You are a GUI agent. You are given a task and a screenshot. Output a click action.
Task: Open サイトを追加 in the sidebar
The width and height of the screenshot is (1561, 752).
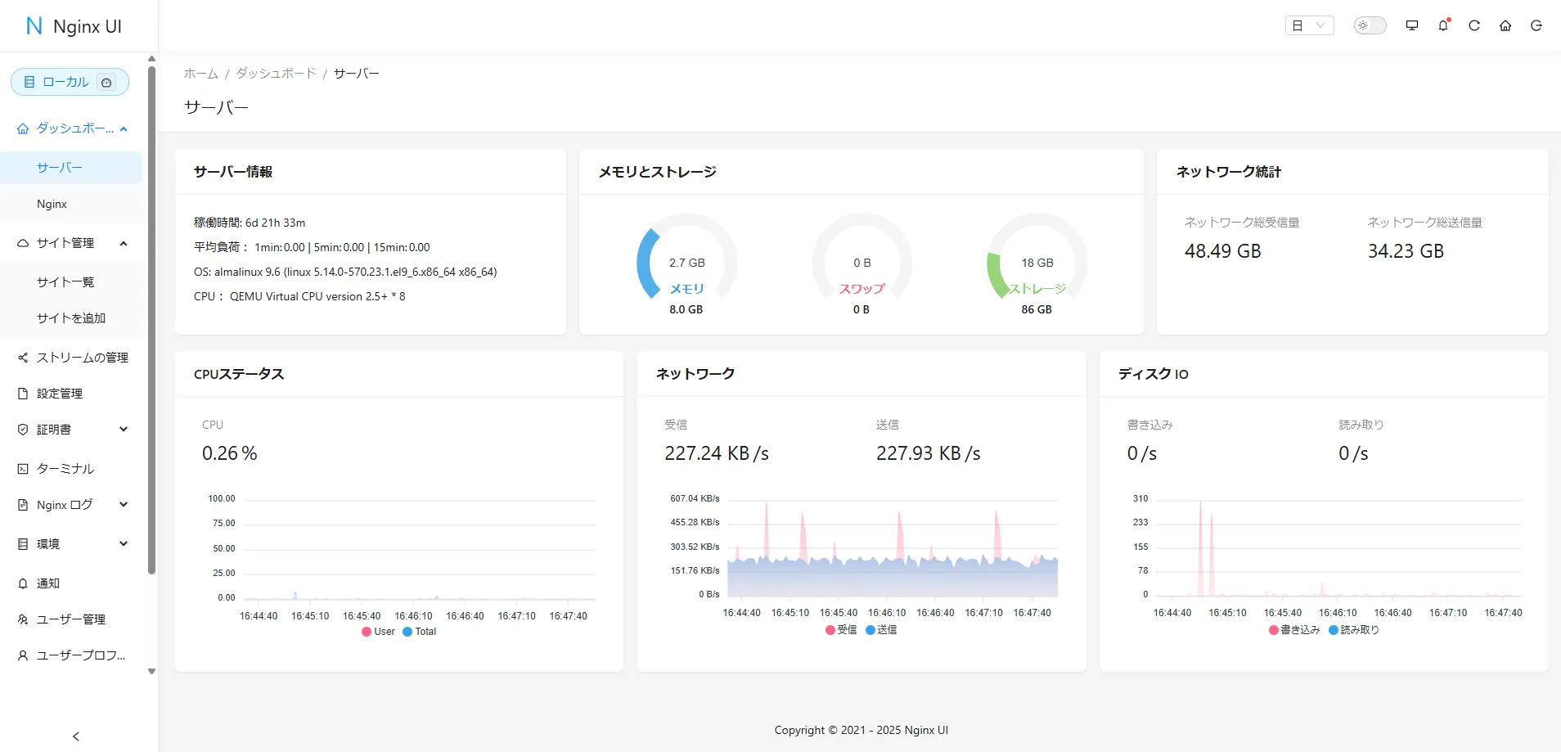[x=71, y=318]
